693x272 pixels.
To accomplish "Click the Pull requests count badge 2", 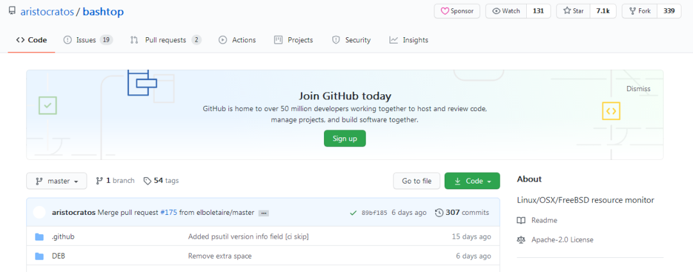I will [196, 40].
